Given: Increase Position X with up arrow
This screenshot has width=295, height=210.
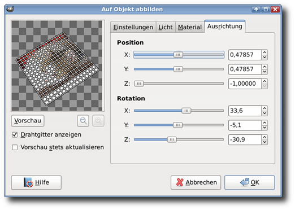Looking at the screenshot, I should click(x=264, y=53).
